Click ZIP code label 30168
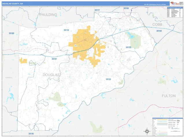 click(159, 31)
